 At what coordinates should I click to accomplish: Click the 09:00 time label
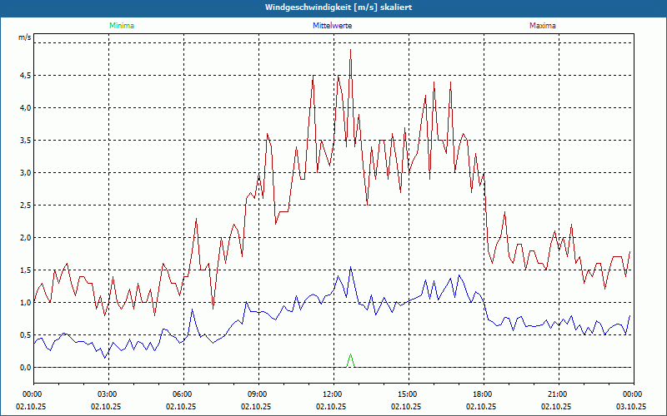click(x=258, y=394)
